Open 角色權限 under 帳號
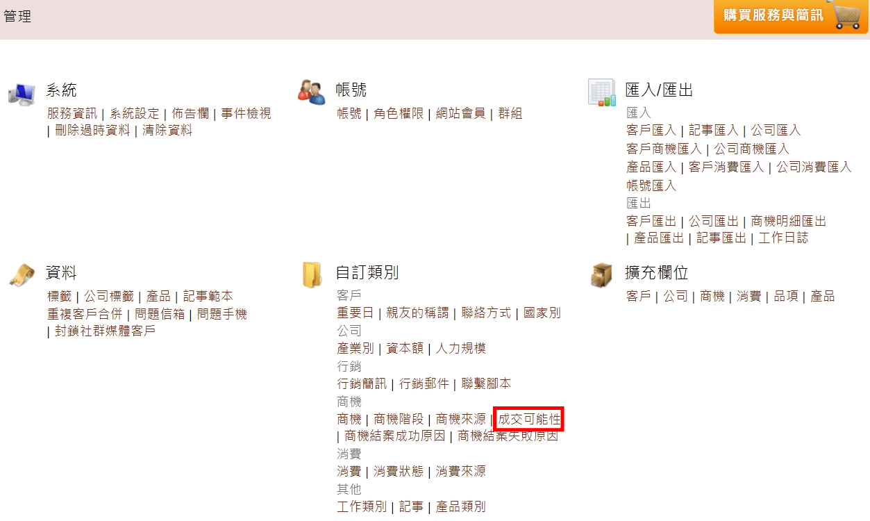The width and height of the screenshot is (870, 521). [x=399, y=113]
